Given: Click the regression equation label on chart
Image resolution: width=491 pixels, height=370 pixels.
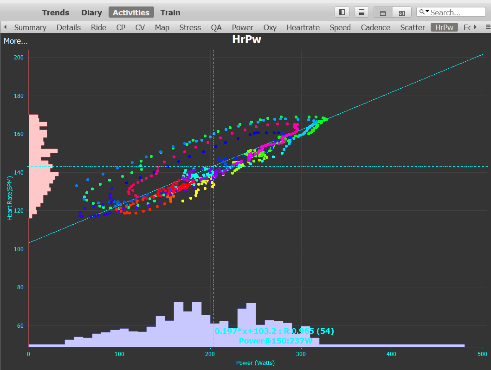Looking at the screenshot, I should click(x=274, y=331).
